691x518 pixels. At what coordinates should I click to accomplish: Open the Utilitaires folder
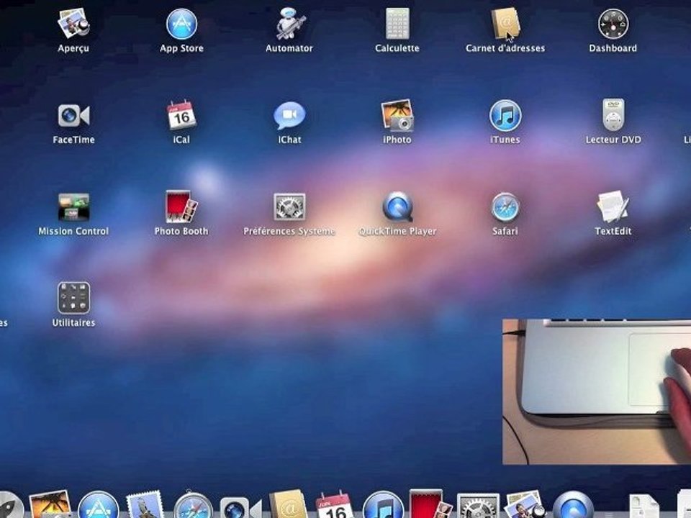click(x=73, y=298)
